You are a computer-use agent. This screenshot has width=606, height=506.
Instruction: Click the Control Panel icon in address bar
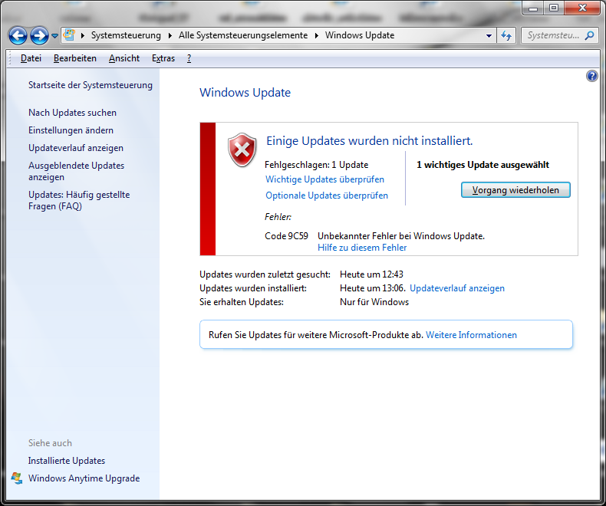[x=69, y=35]
